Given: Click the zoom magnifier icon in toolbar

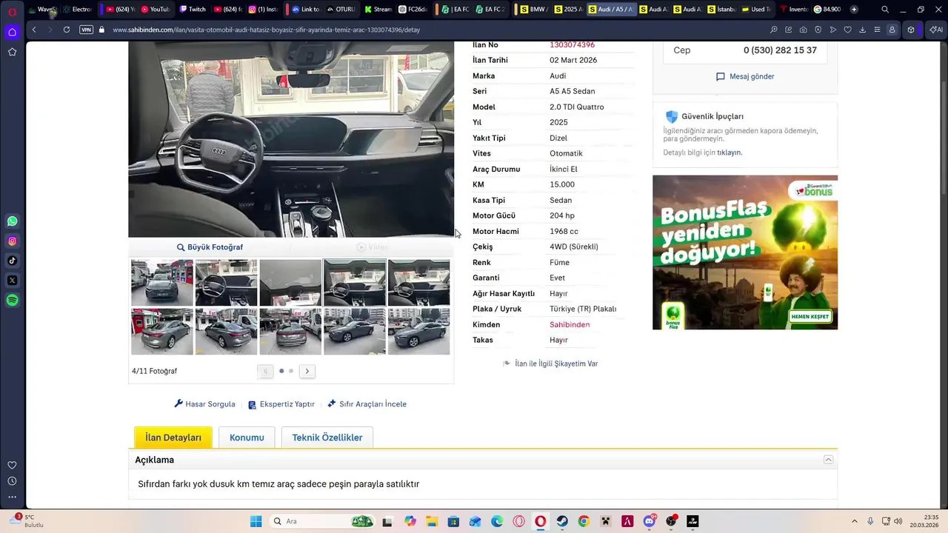Looking at the screenshot, I should (x=774, y=30).
